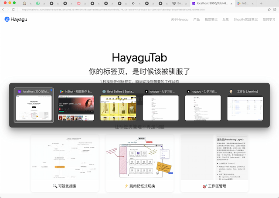Switch to the tab with the avatar favicon
Viewport: 279px width, 198px height.
tap(24, 3)
